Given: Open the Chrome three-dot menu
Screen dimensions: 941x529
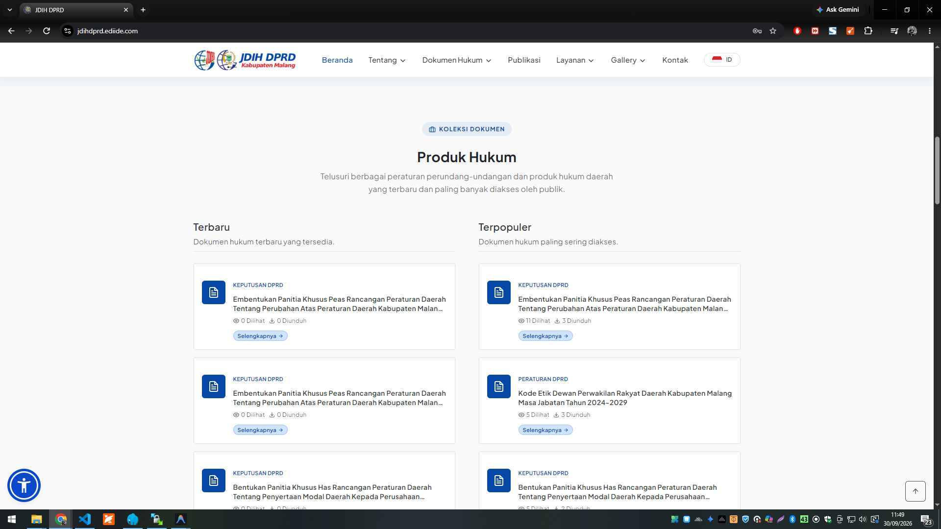Looking at the screenshot, I should point(930,31).
